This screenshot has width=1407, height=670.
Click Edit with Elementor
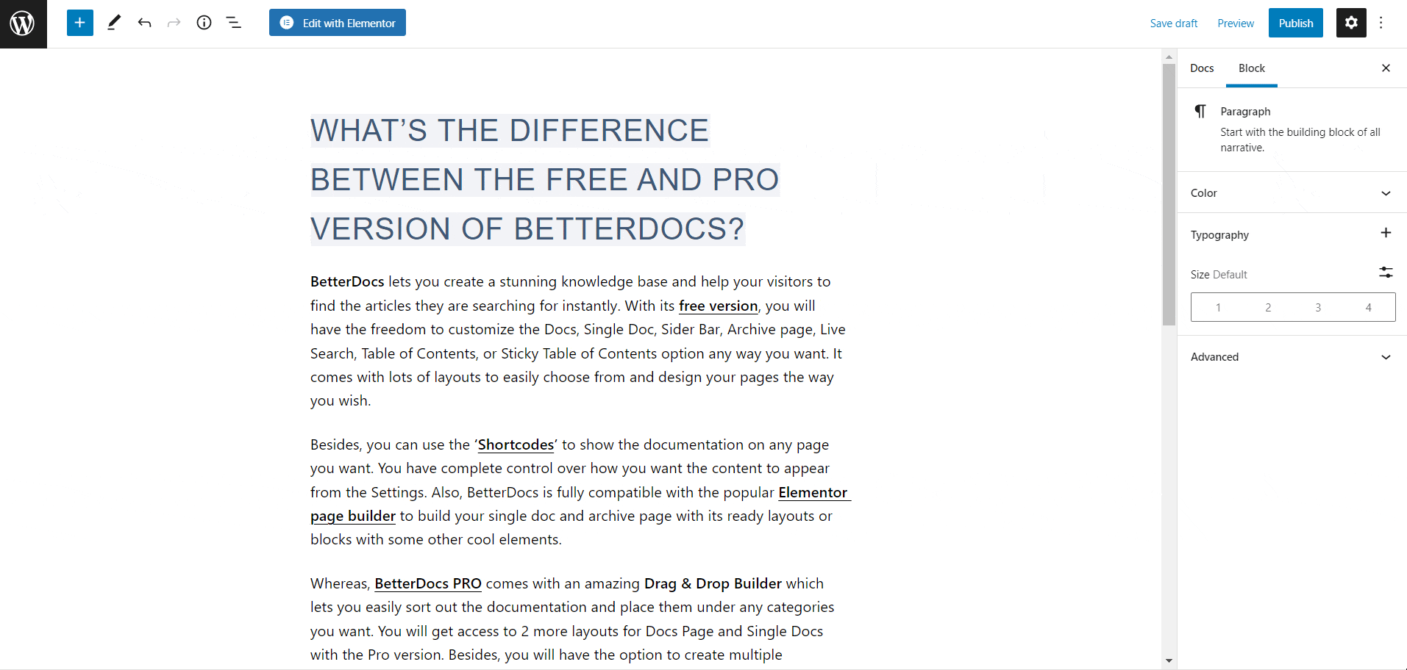(x=337, y=23)
